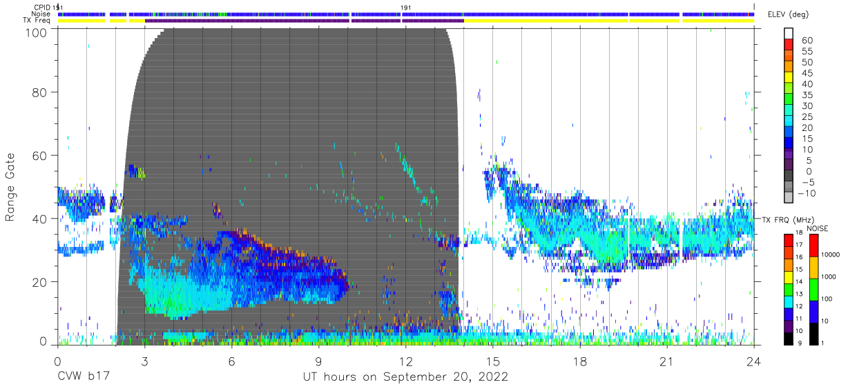Click the '9' tick on UT hours axis

(x=318, y=361)
